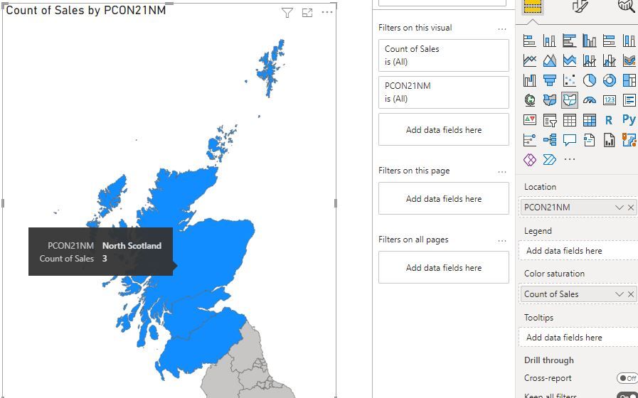Open Focus mode on the map visual
Viewport: 638px width, 398px height.
(x=307, y=13)
